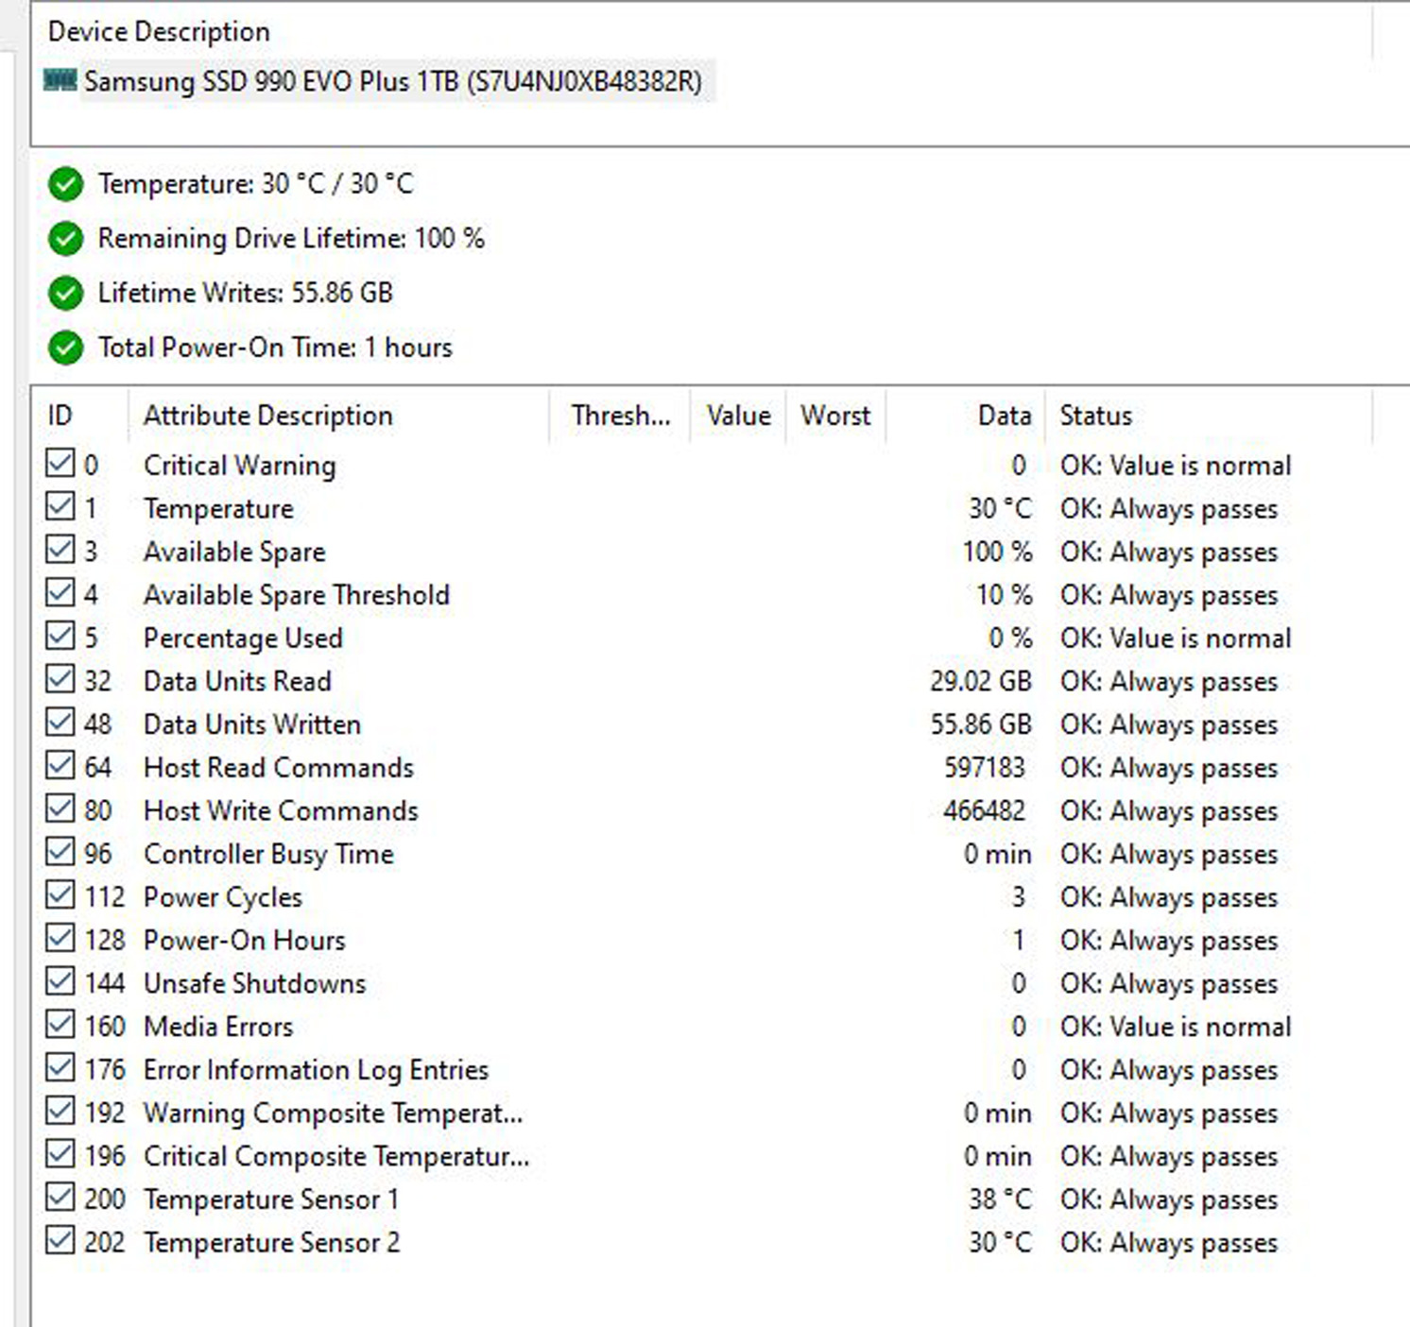1410x1327 pixels.
Task: Click the Worst column header
Action: [835, 416]
